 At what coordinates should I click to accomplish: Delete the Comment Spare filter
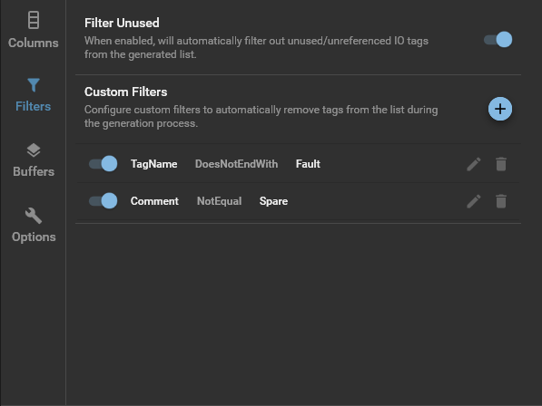501,201
